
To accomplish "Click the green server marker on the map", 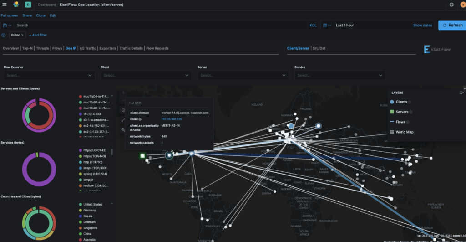I will point(142,155).
